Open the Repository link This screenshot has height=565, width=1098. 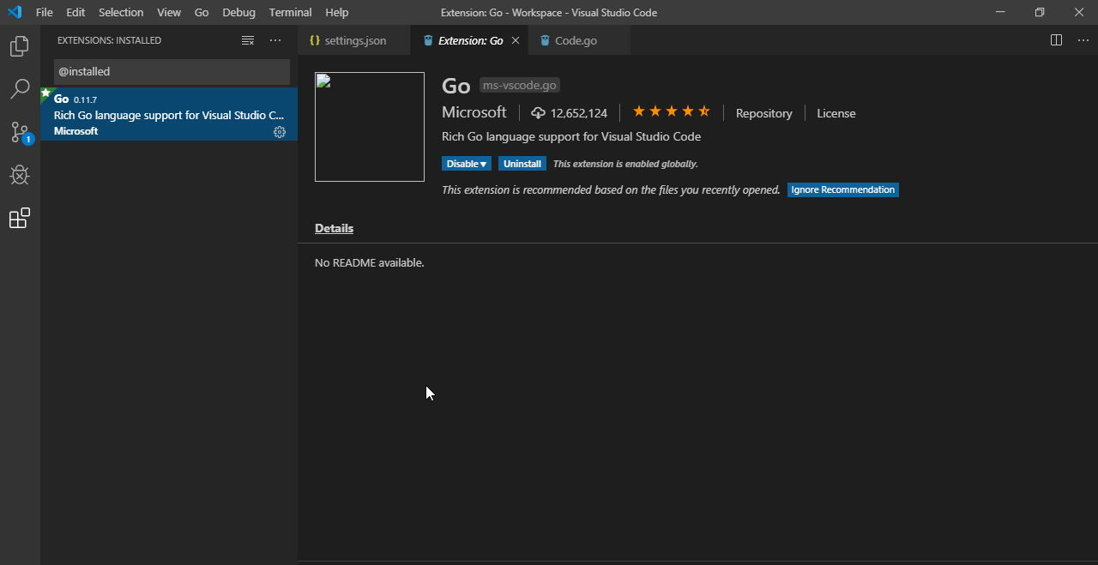[763, 112]
